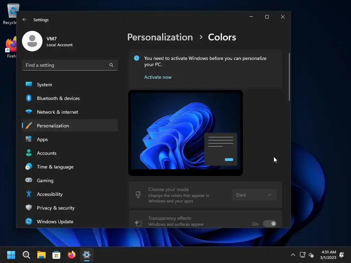The height and width of the screenshot is (263, 351).
Task: Launch Firefox from the taskbar
Action: coord(72,255)
